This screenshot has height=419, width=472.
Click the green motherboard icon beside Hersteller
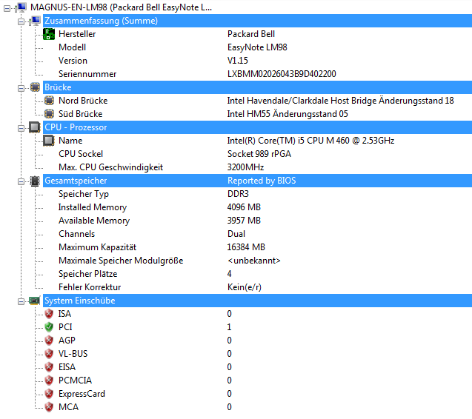pyautogui.click(x=49, y=34)
